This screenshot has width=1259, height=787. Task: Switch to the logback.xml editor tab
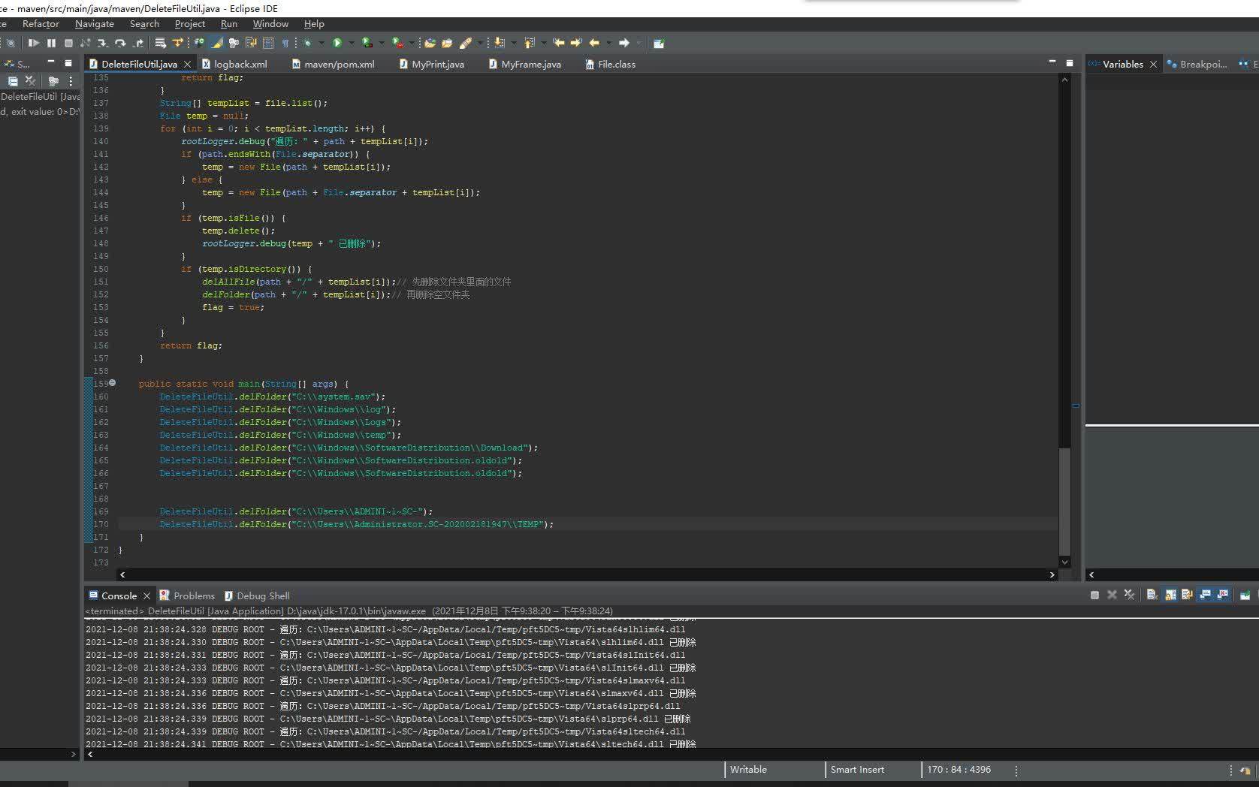click(x=240, y=65)
